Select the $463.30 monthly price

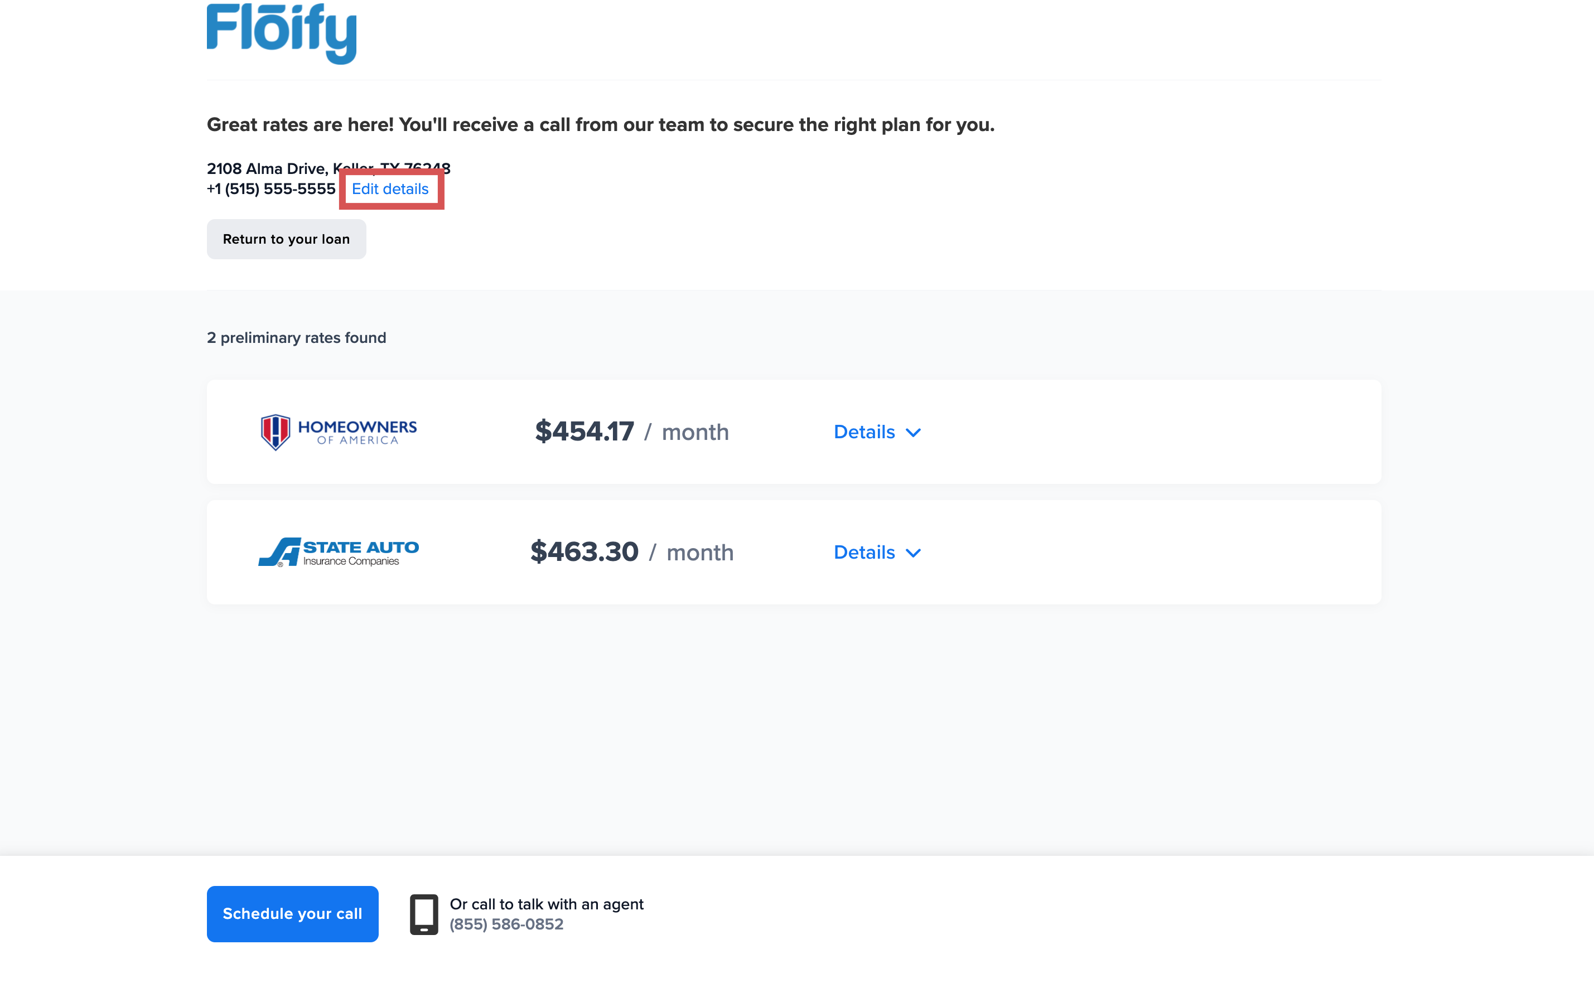585,552
